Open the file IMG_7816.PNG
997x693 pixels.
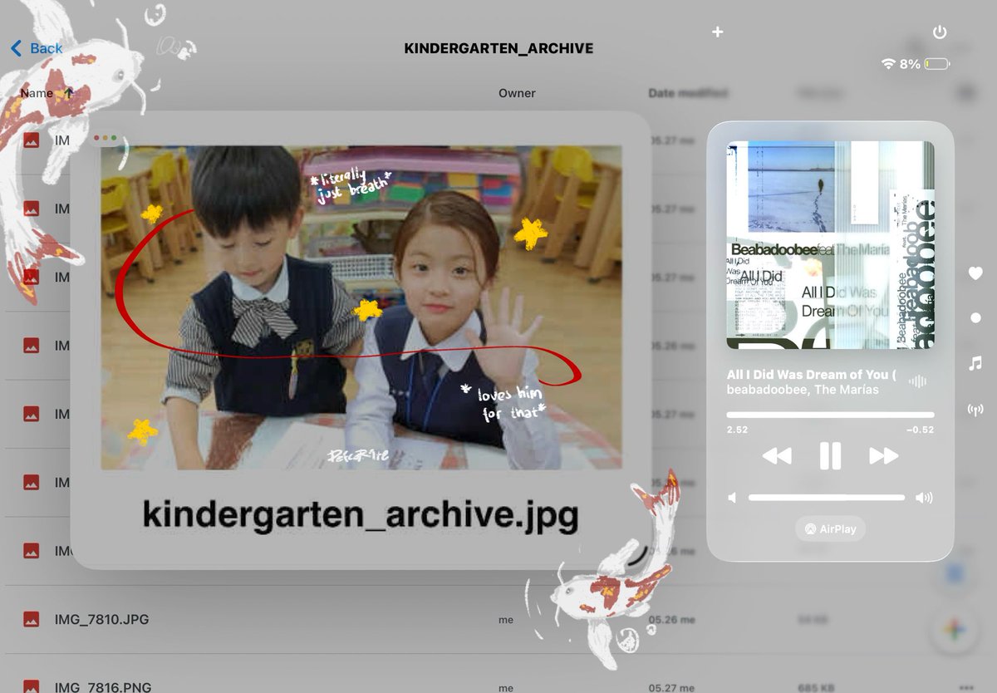coord(102,687)
